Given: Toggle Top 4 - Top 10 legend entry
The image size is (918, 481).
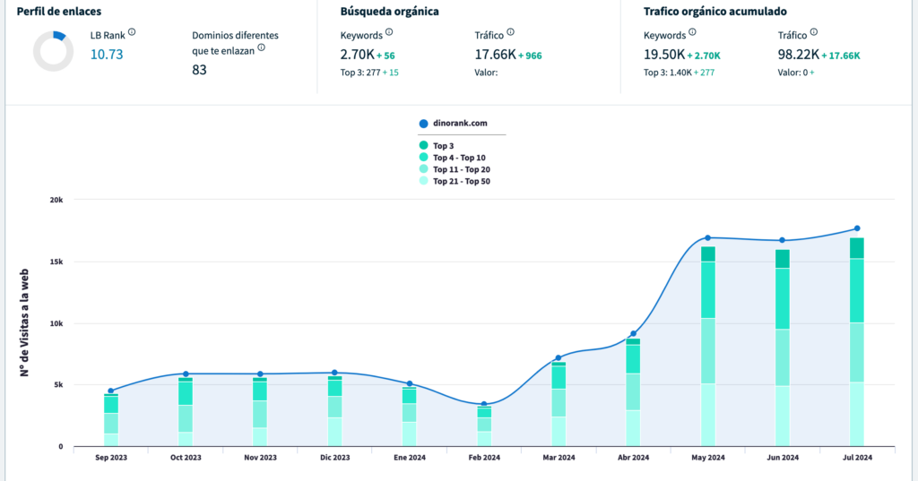Looking at the screenshot, I should coord(453,158).
